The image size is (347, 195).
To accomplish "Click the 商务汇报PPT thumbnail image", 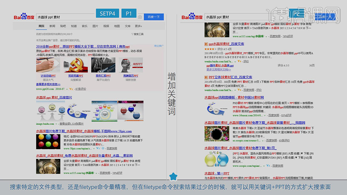I will (x=103, y=65).
